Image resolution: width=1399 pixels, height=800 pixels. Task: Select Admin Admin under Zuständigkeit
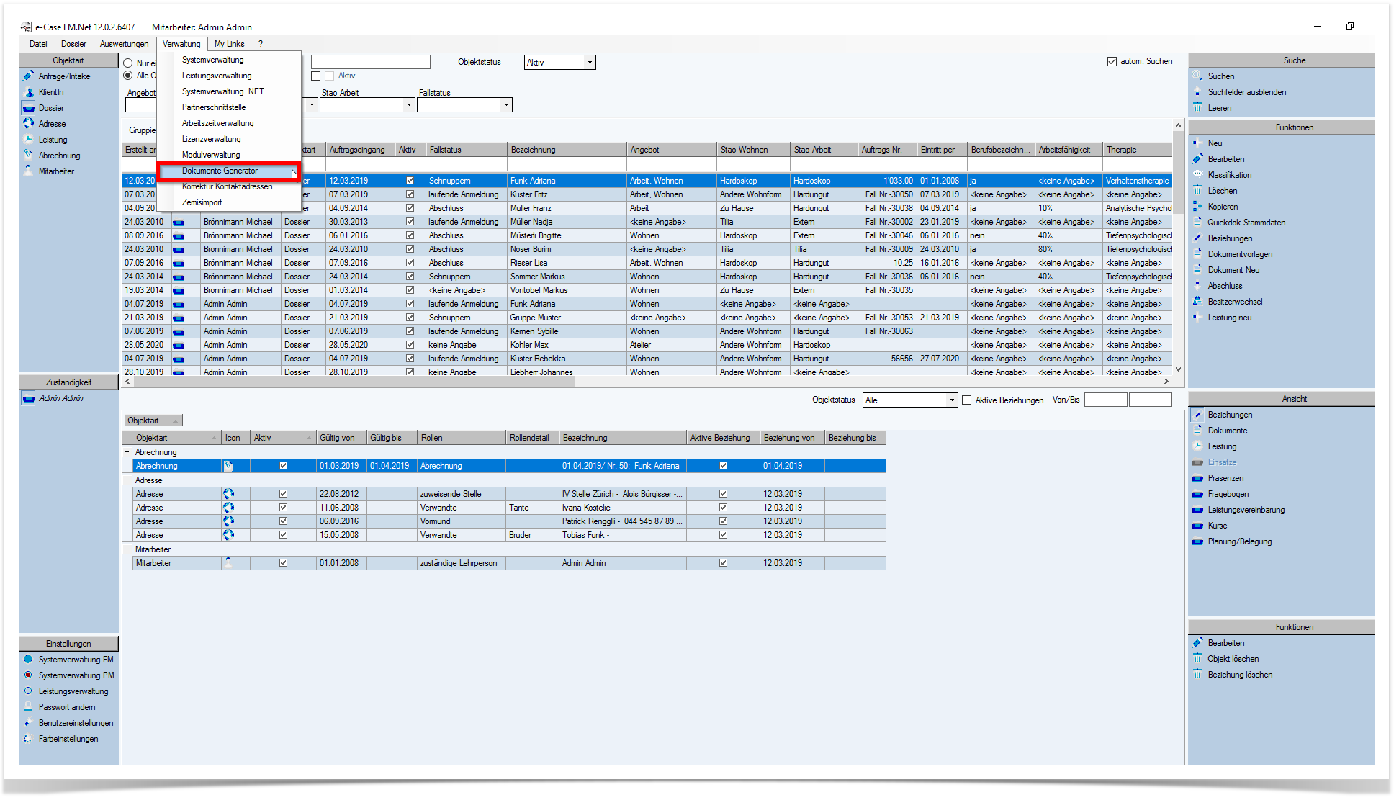[60, 398]
